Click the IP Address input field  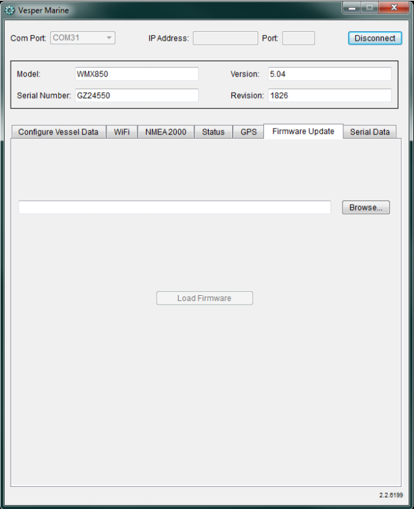[x=225, y=38]
